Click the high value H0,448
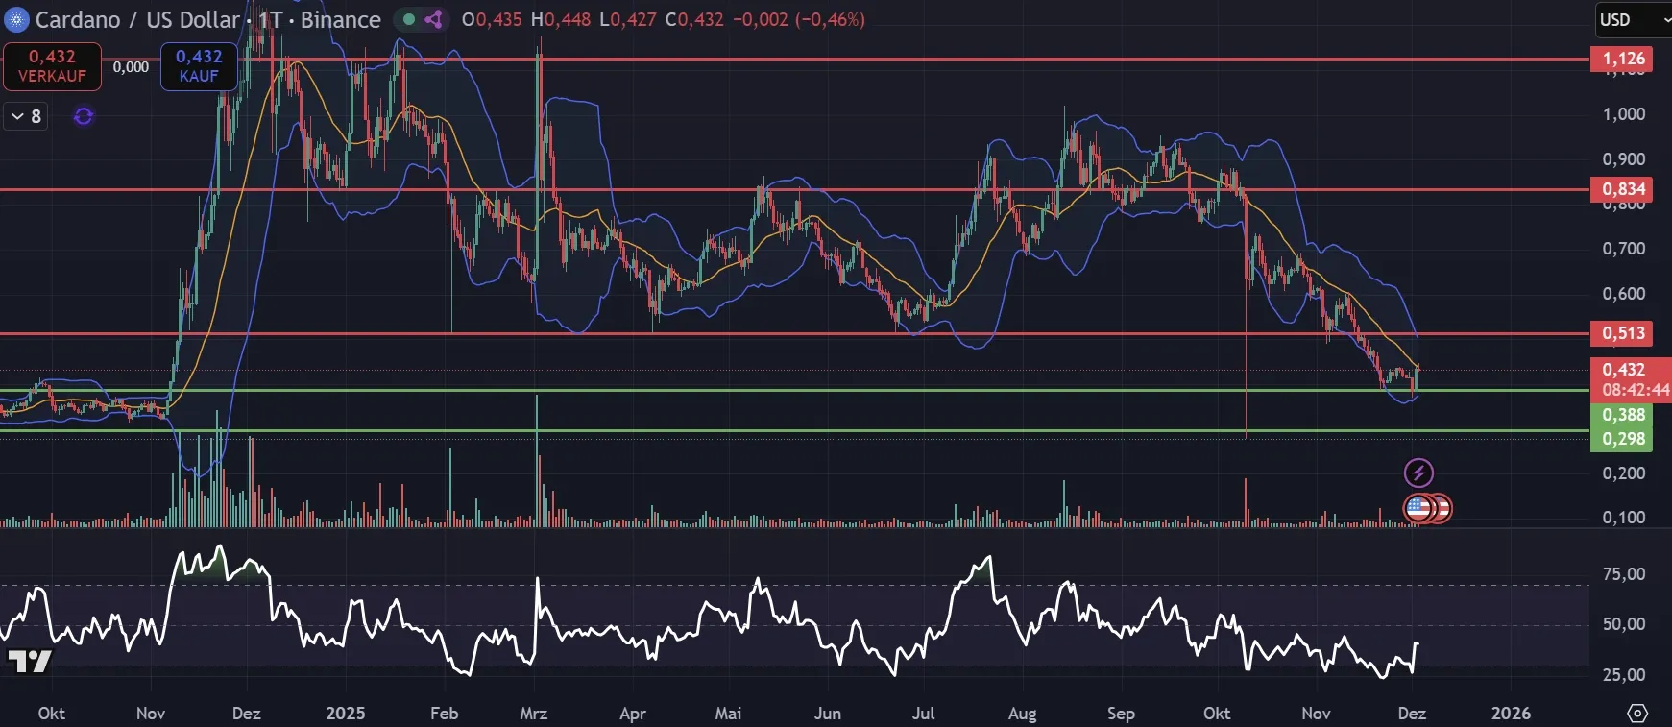Screen dimensions: 1672x727 point(561,19)
